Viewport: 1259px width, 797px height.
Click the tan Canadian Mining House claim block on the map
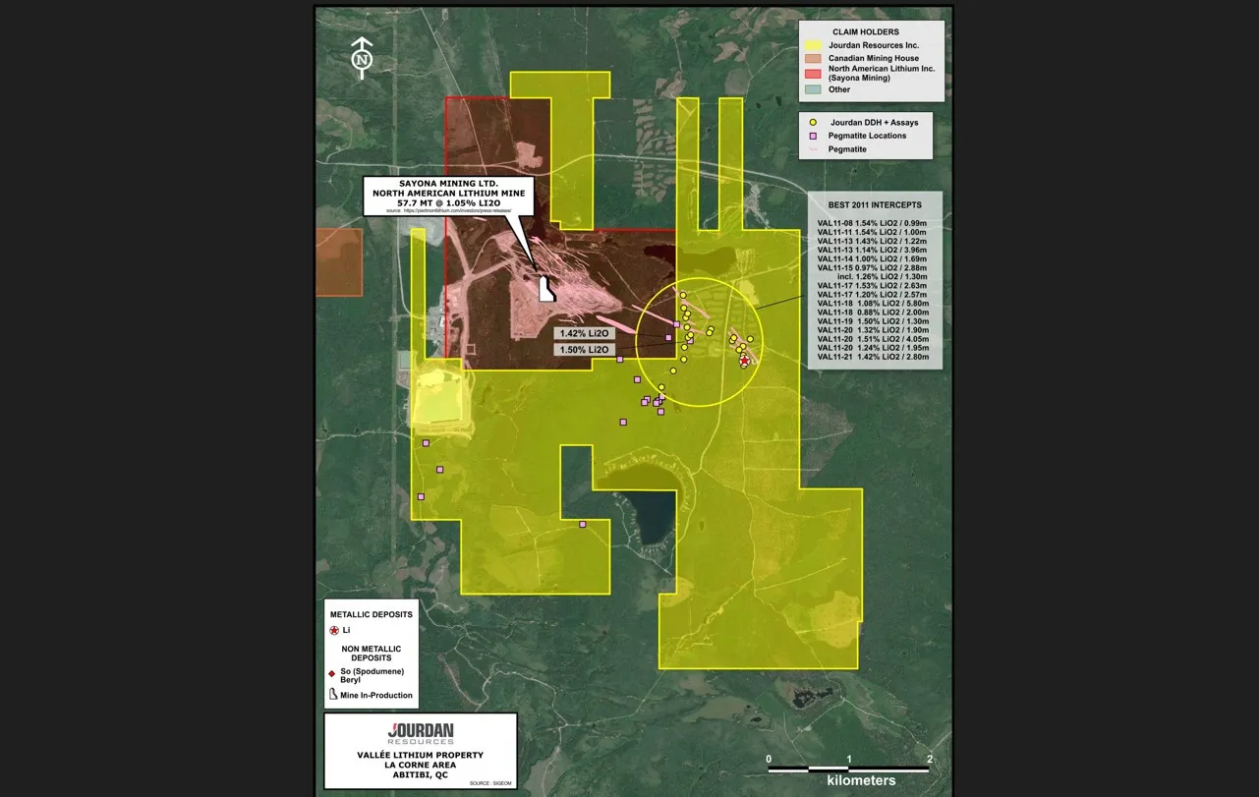pyautogui.click(x=339, y=261)
